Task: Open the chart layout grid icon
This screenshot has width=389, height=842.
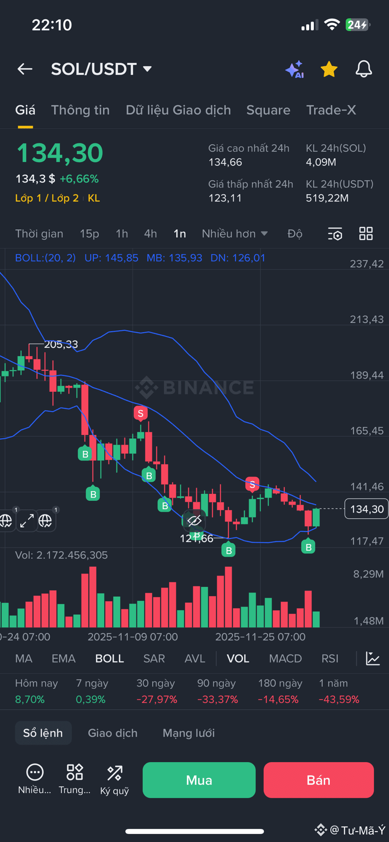Action: (x=366, y=234)
